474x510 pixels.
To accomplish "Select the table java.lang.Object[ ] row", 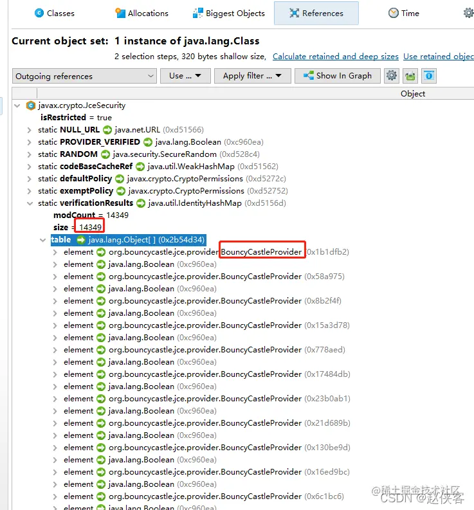I will 128,240.
